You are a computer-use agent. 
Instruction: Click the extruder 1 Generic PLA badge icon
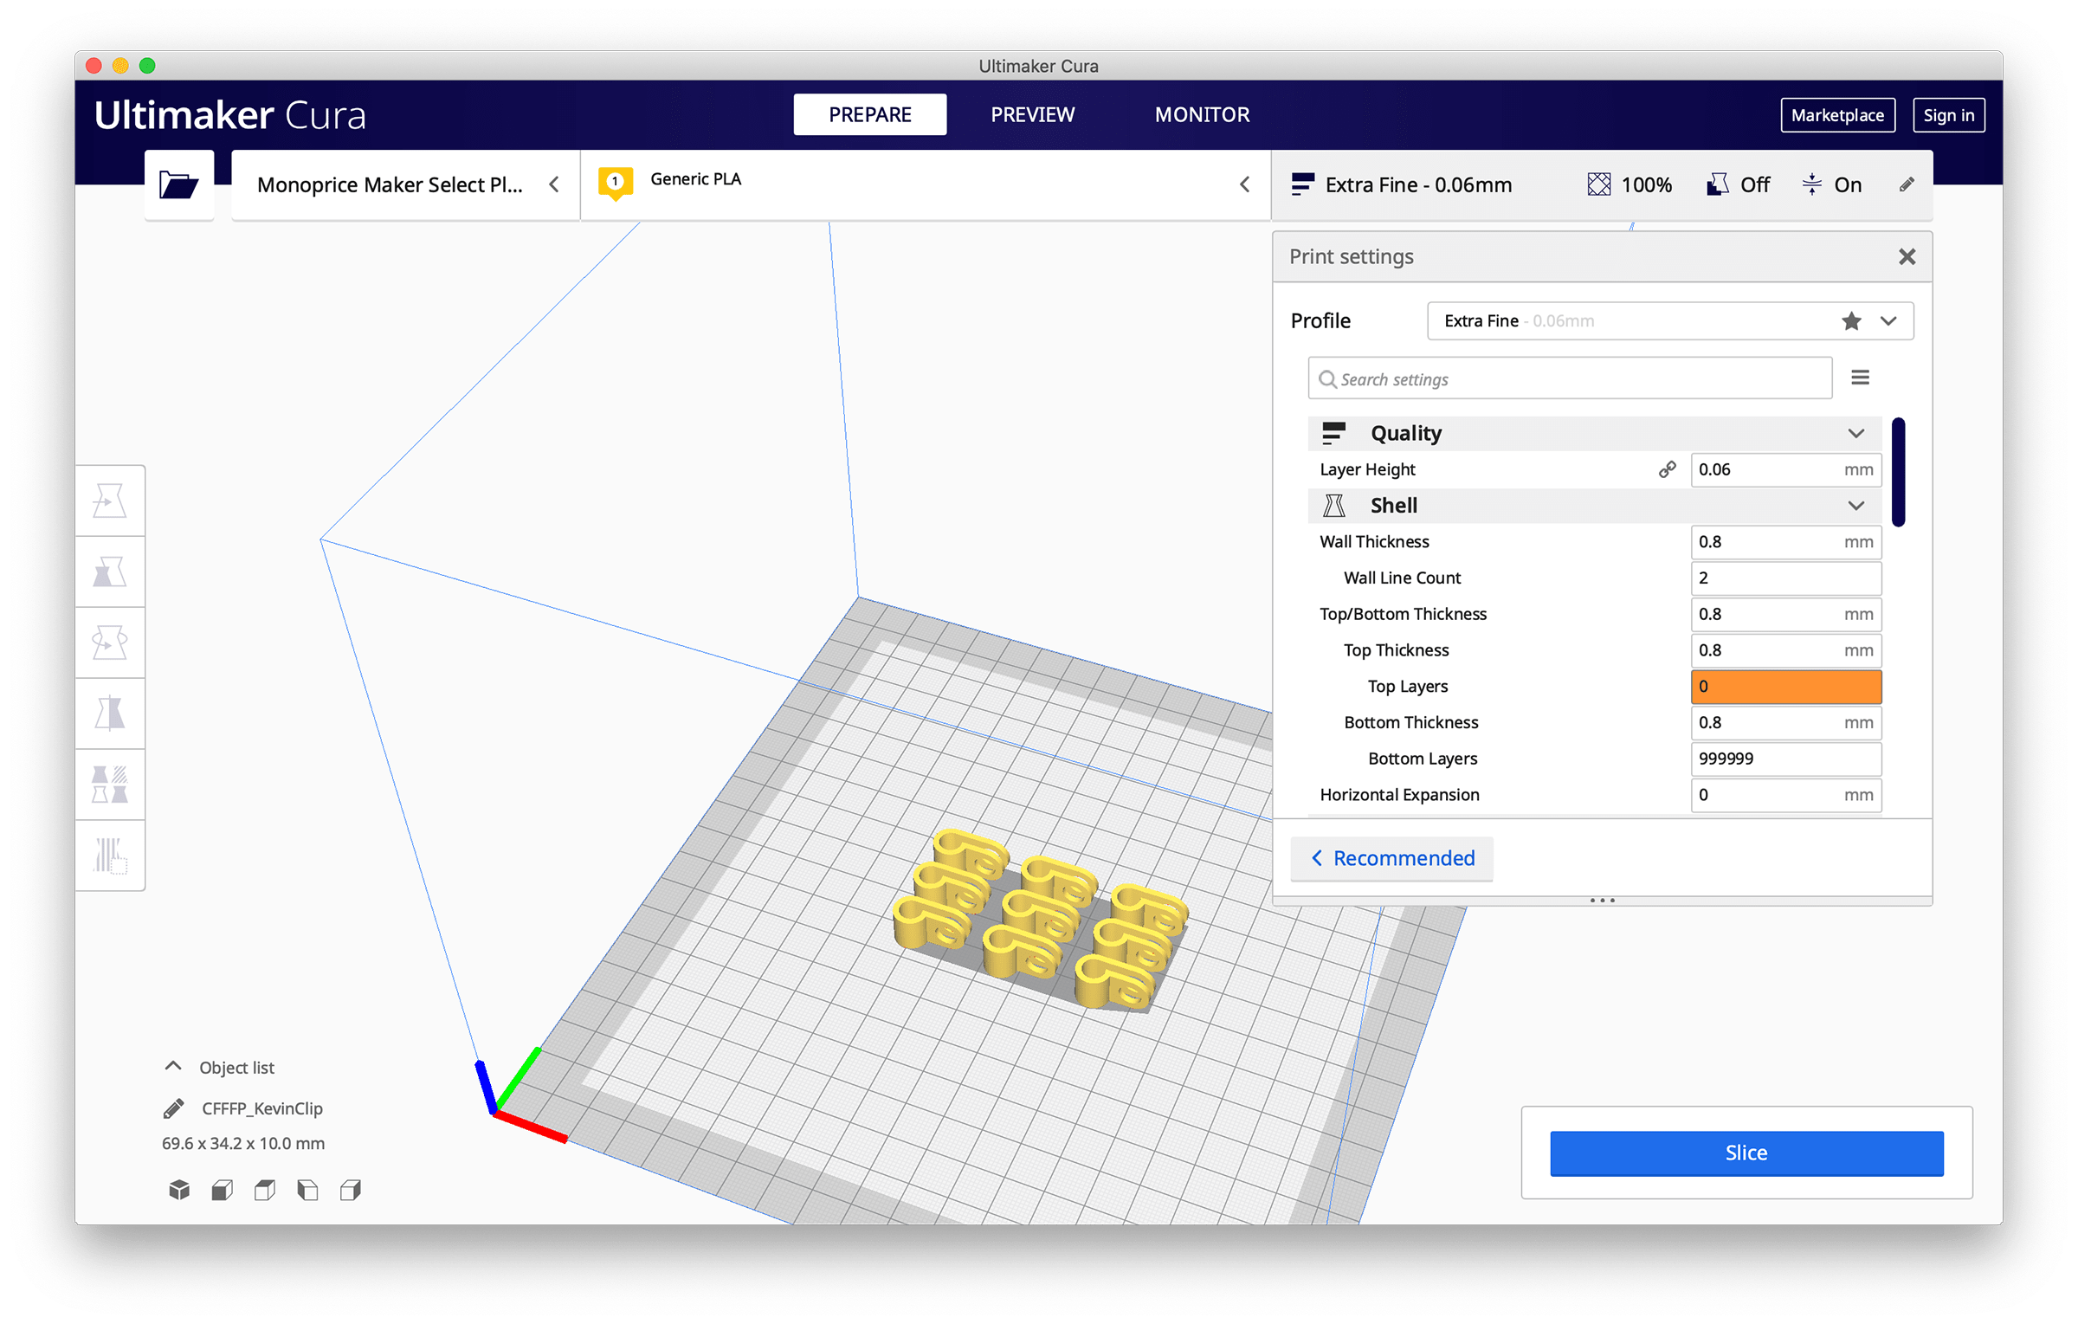[615, 183]
